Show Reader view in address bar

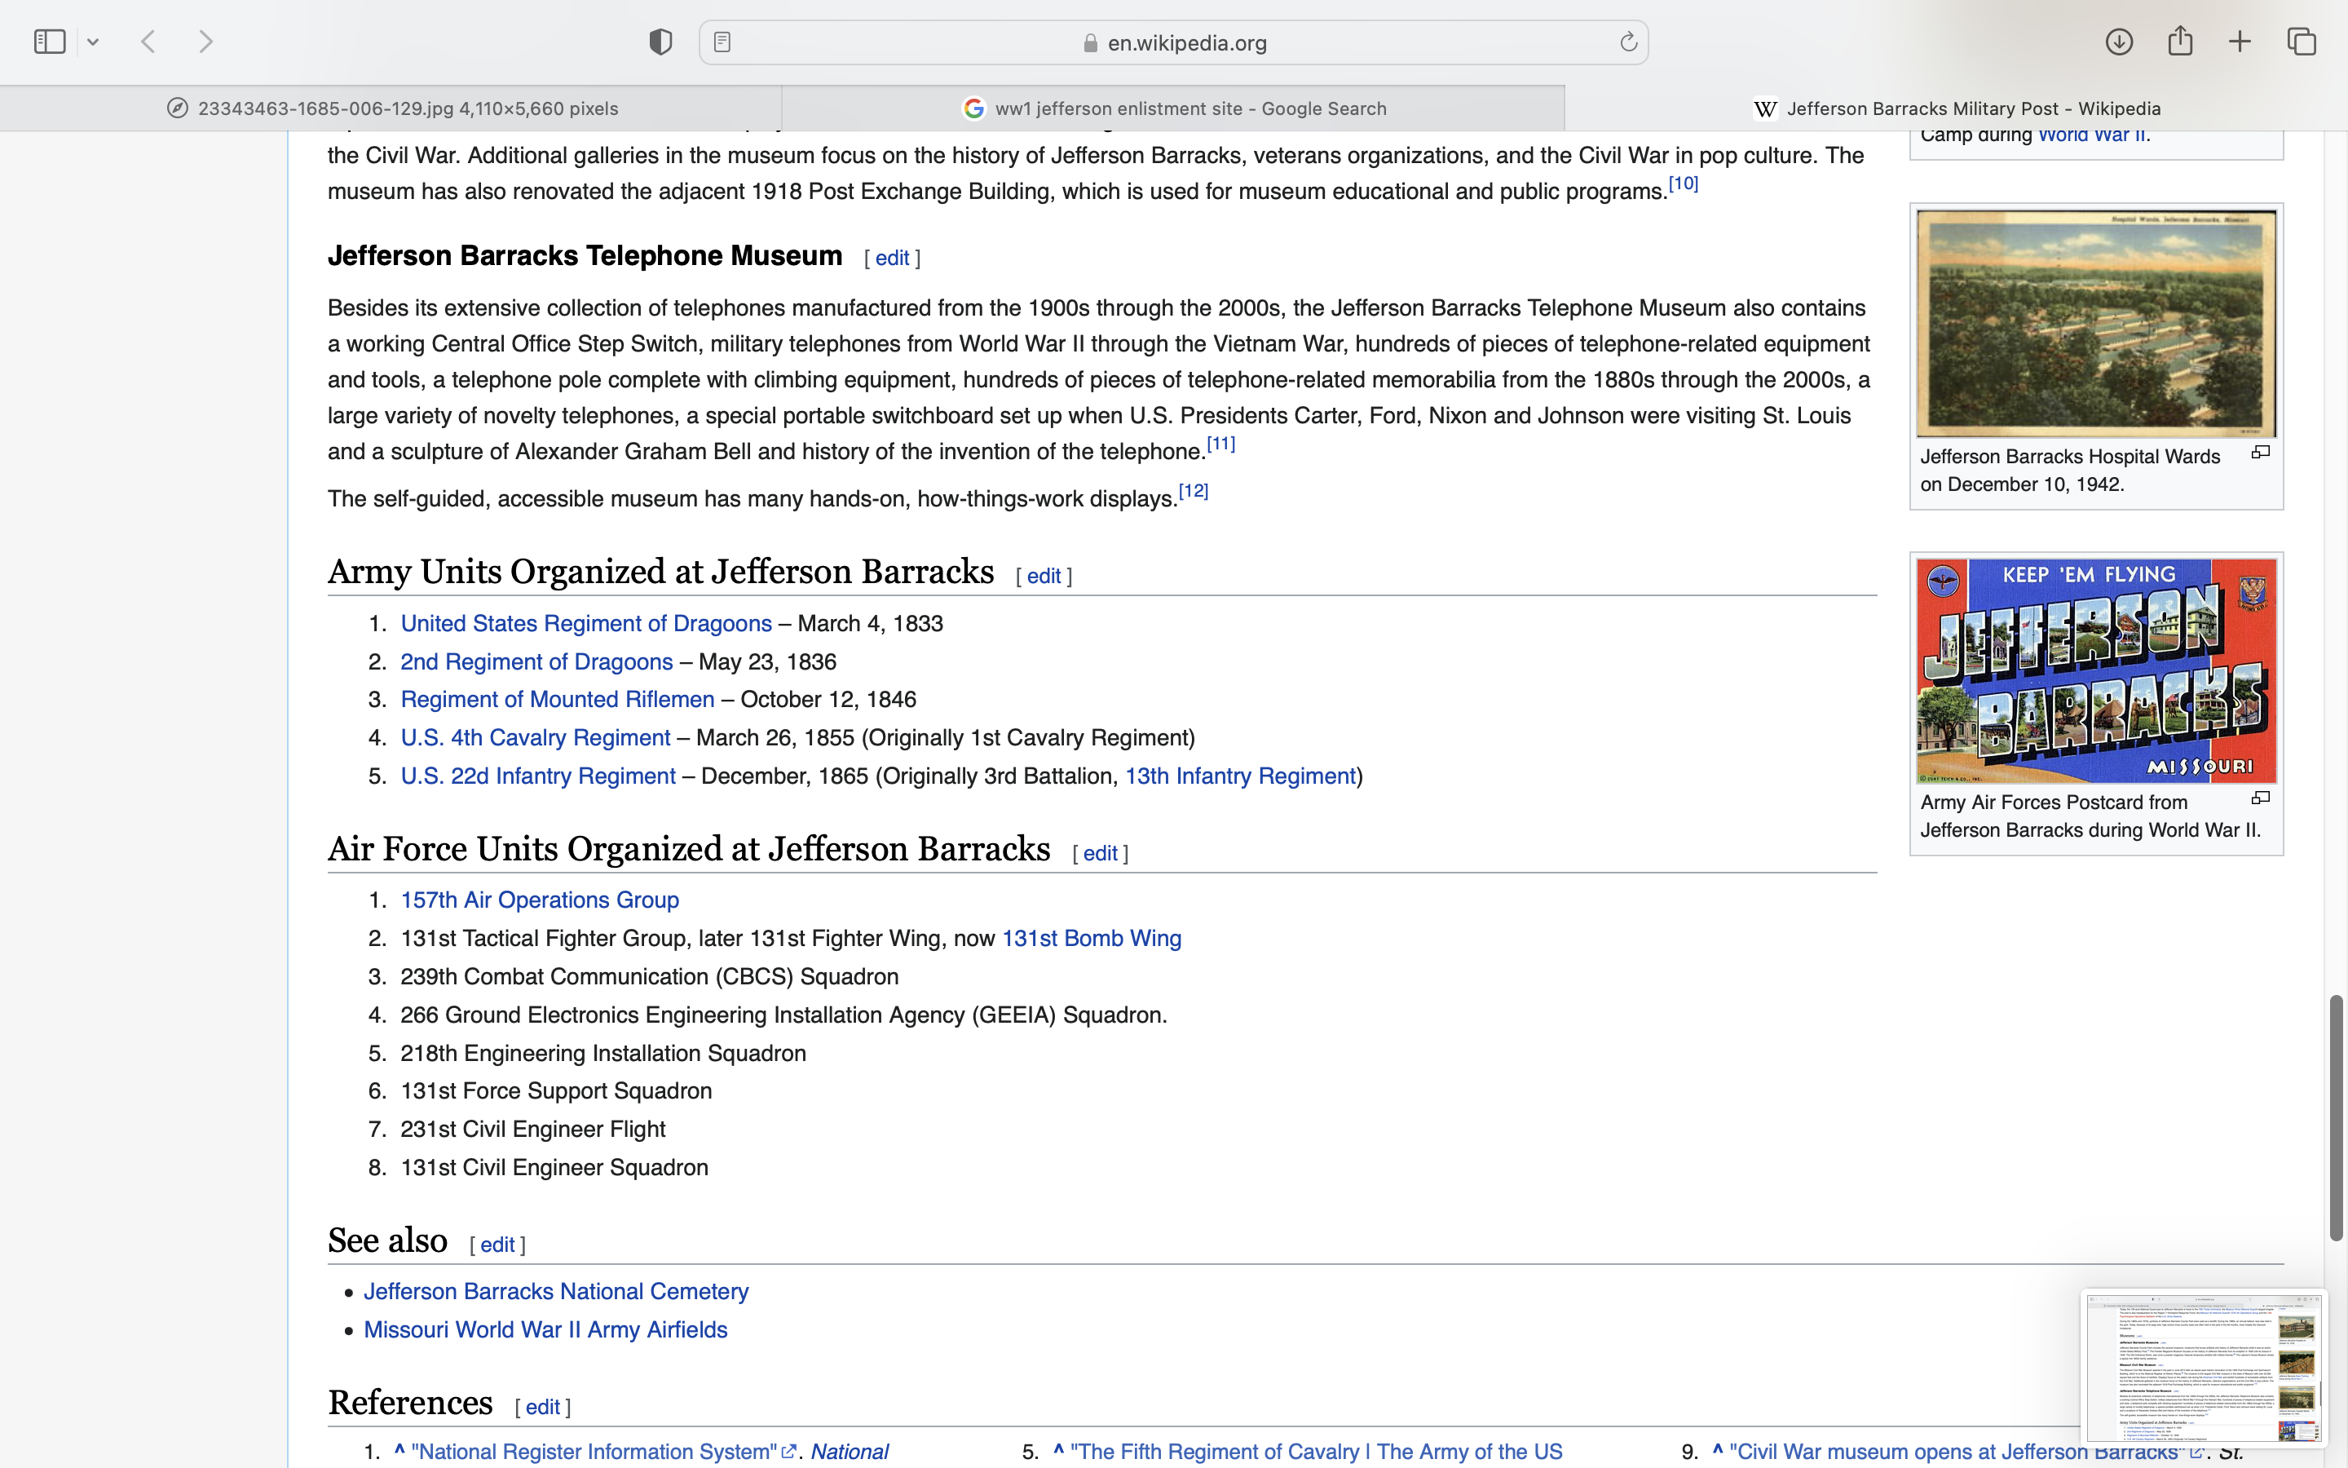point(722,42)
